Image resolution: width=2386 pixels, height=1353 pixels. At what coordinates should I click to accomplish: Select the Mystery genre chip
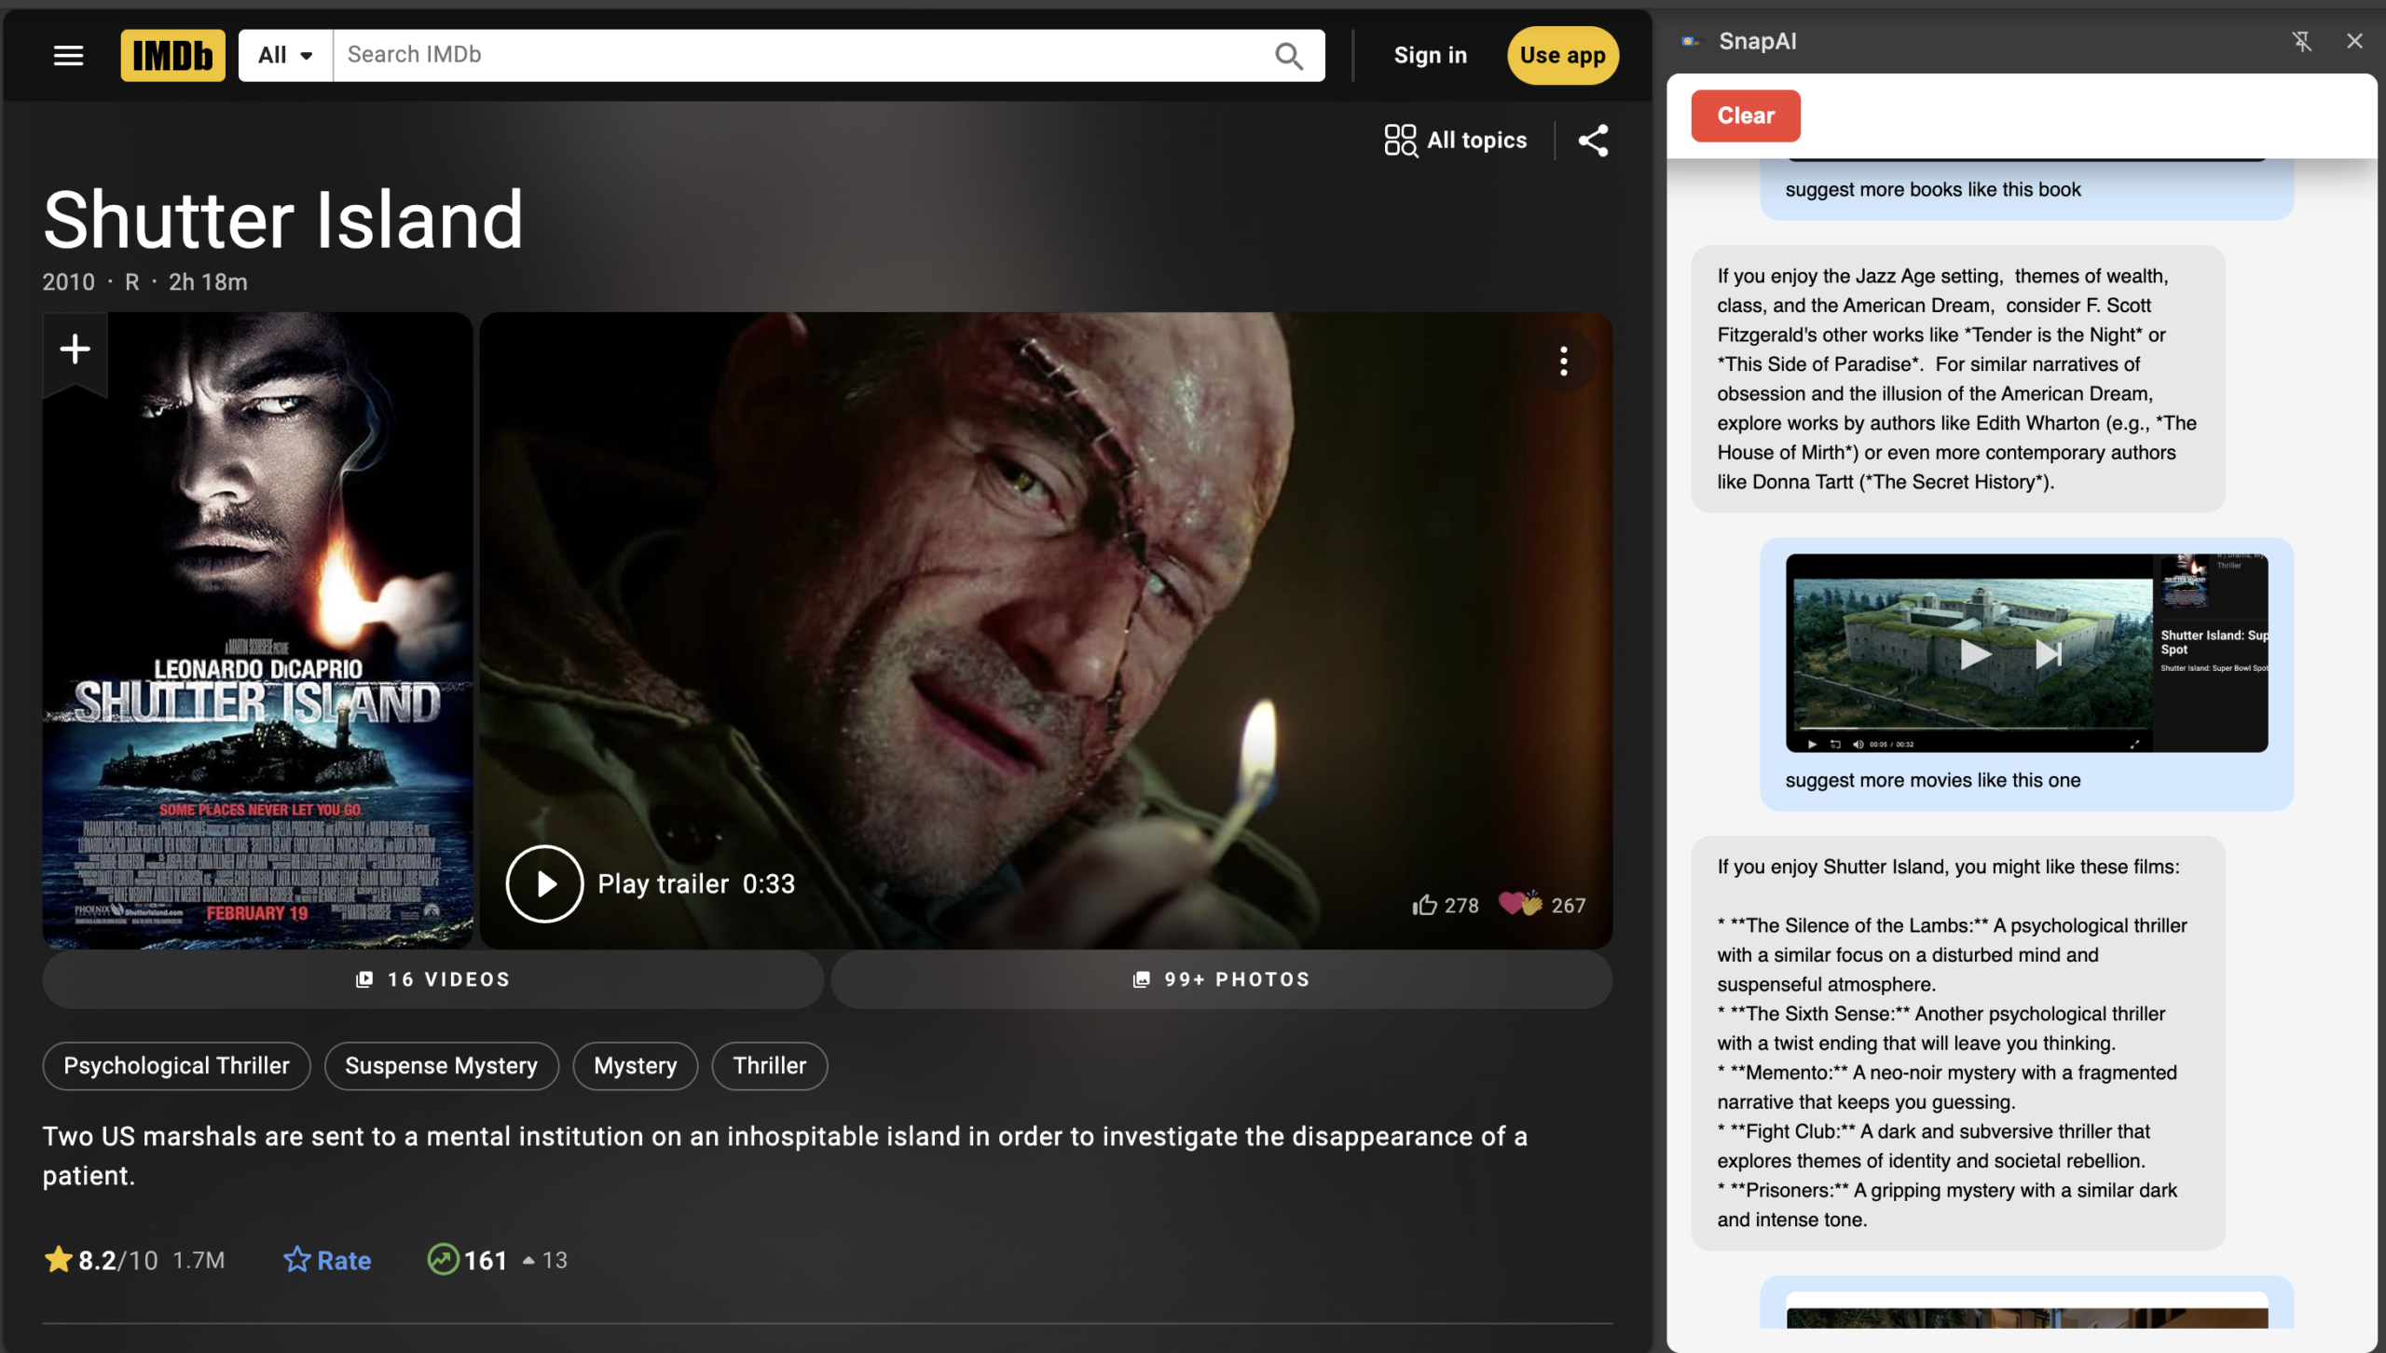pyautogui.click(x=635, y=1065)
